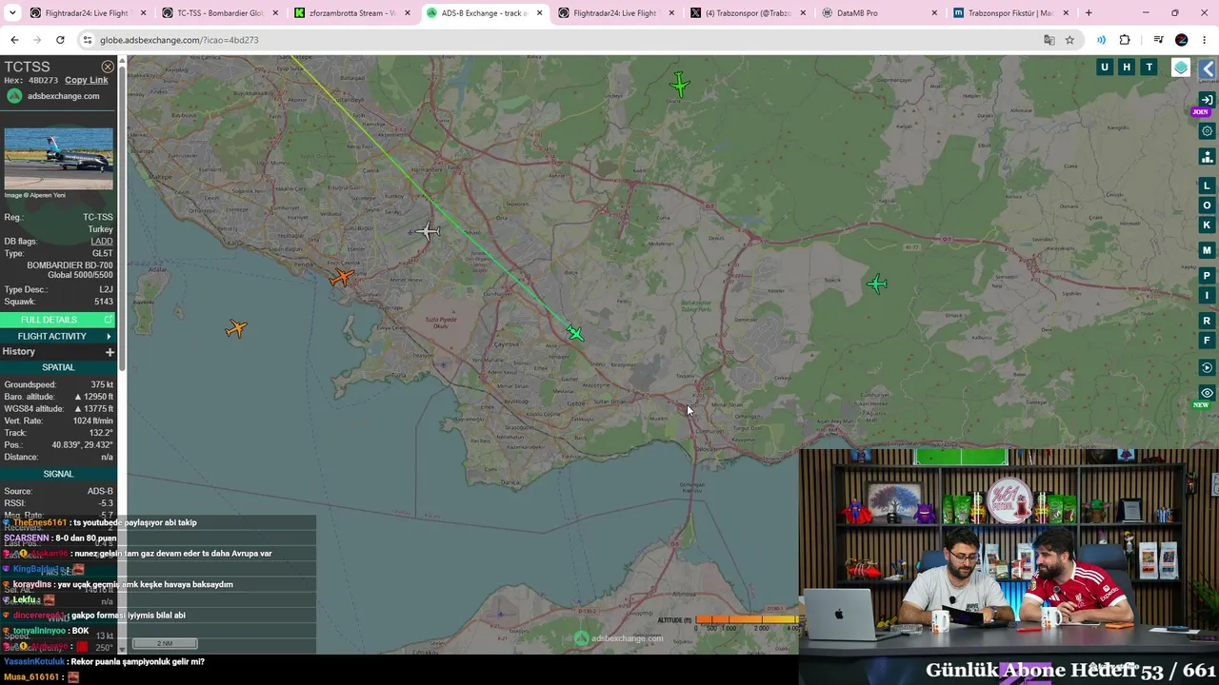Open the browser extensions puzzle icon

pyautogui.click(x=1125, y=40)
